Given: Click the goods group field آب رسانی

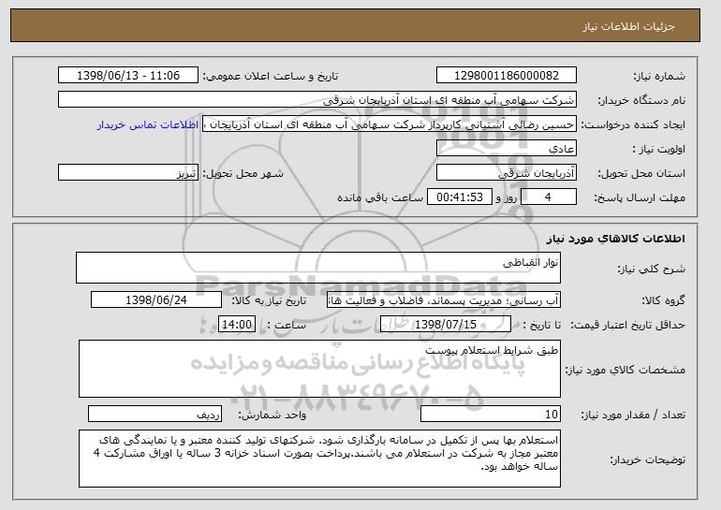Looking at the screenshot, I should pyautogui.click(x=444, y=300).
